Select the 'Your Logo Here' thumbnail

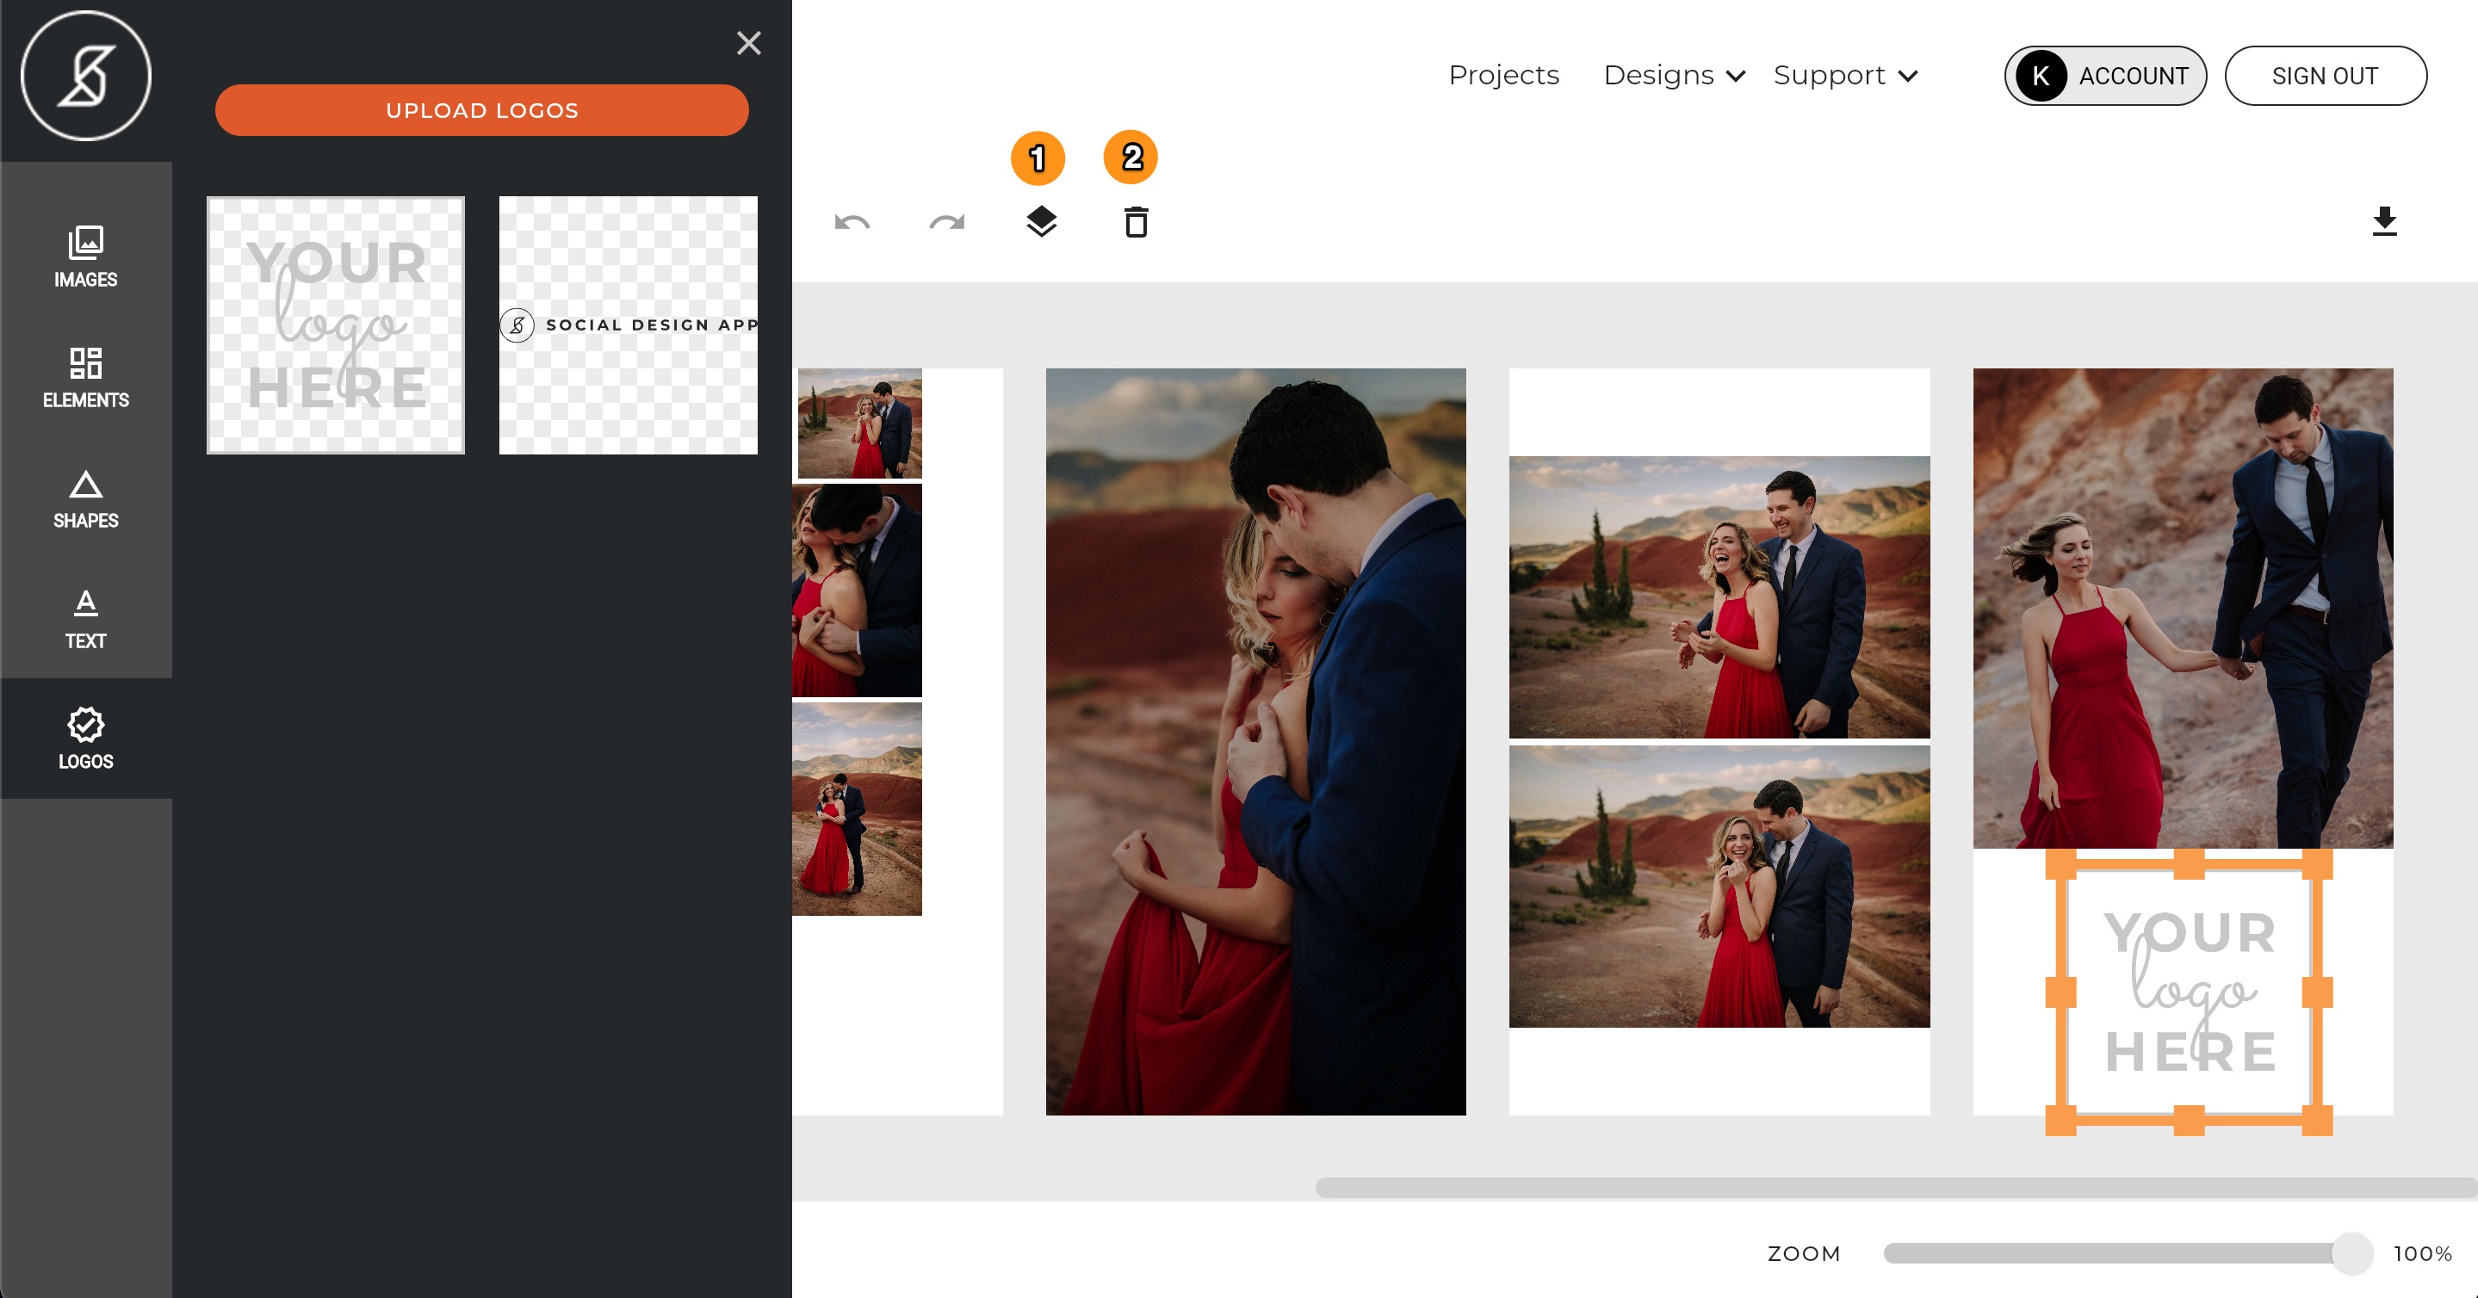(336, 325)
